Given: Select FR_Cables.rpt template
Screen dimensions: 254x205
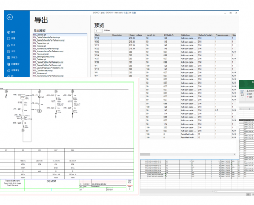Looking at the screenshot, I should pyautogui.click(x=40, y=59).
